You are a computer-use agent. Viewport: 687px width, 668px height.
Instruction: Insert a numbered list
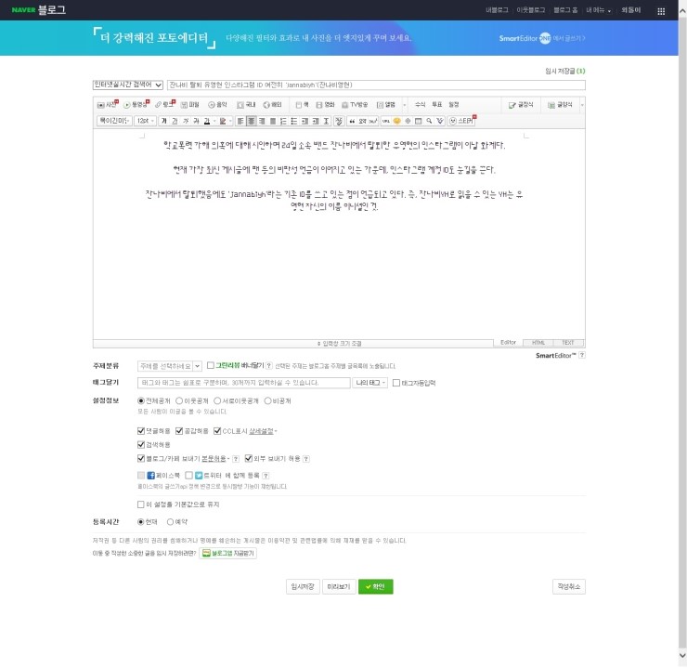tap(283, 121)
